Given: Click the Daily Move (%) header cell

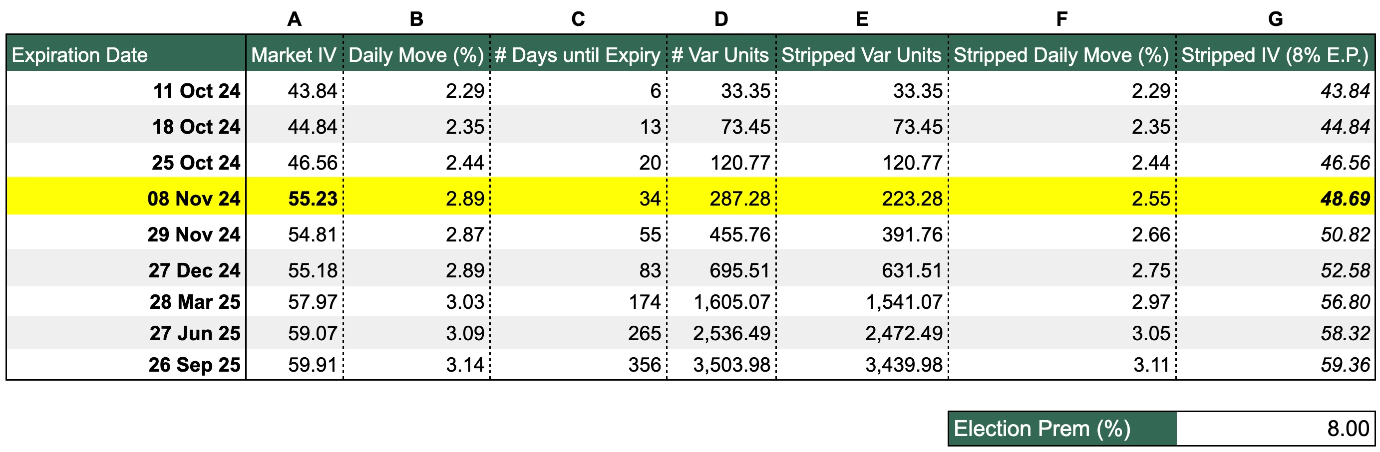Looking at the screenshot, I should point(416,53).
